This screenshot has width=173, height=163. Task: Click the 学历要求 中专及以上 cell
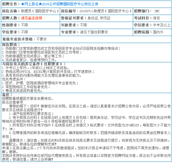coord(152,25)
